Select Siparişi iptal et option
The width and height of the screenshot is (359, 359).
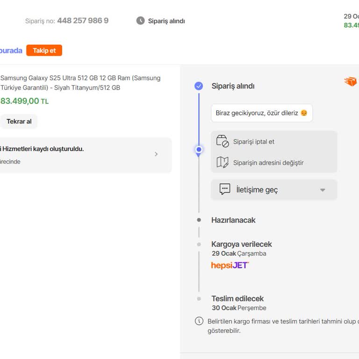click(253, 142)
